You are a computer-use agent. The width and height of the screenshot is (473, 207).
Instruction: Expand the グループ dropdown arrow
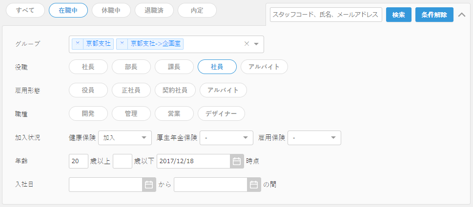point(256,44)
